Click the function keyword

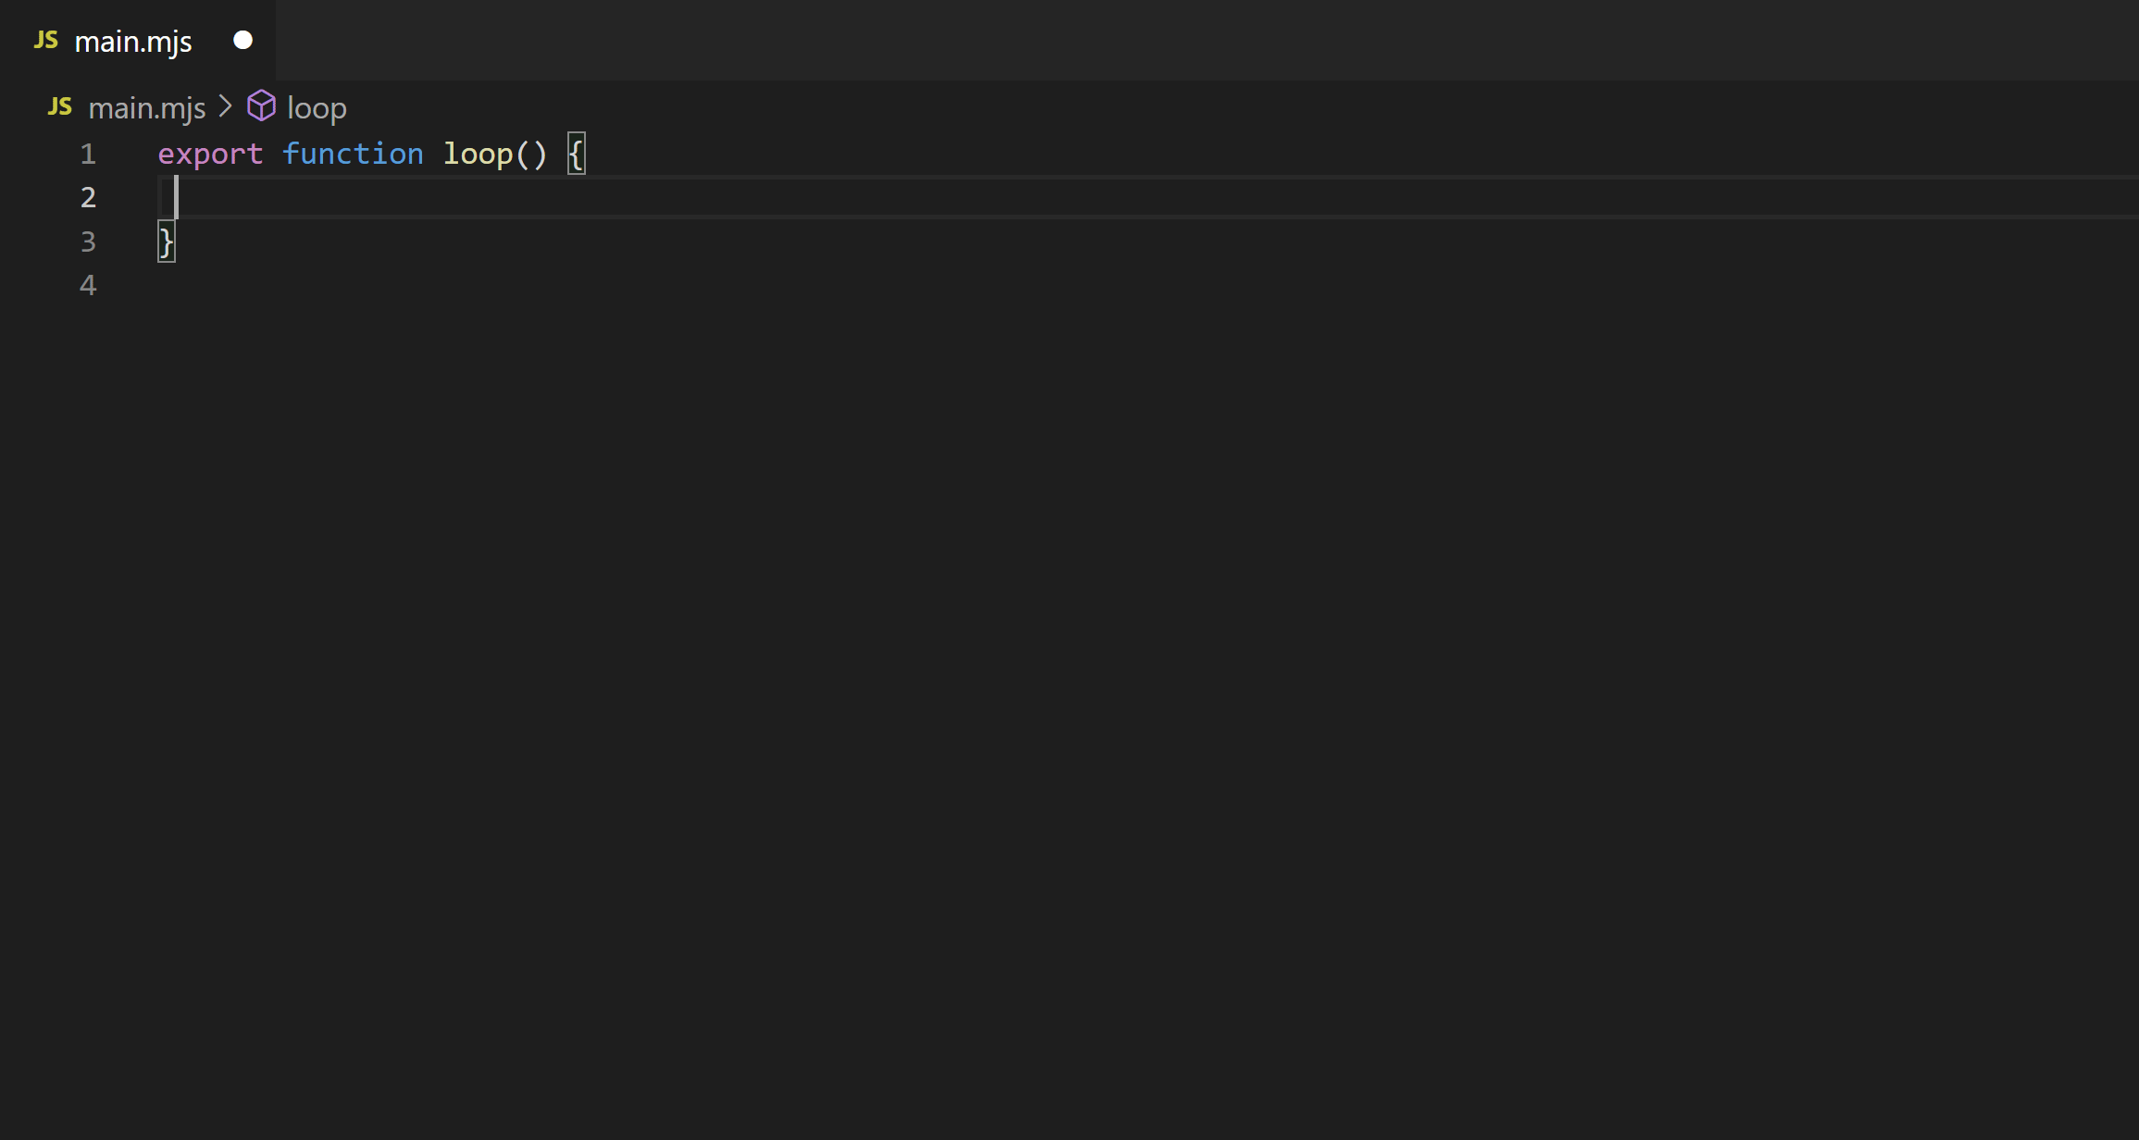point(353,154)
